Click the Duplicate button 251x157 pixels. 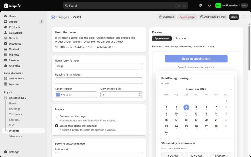click(167, 17)
